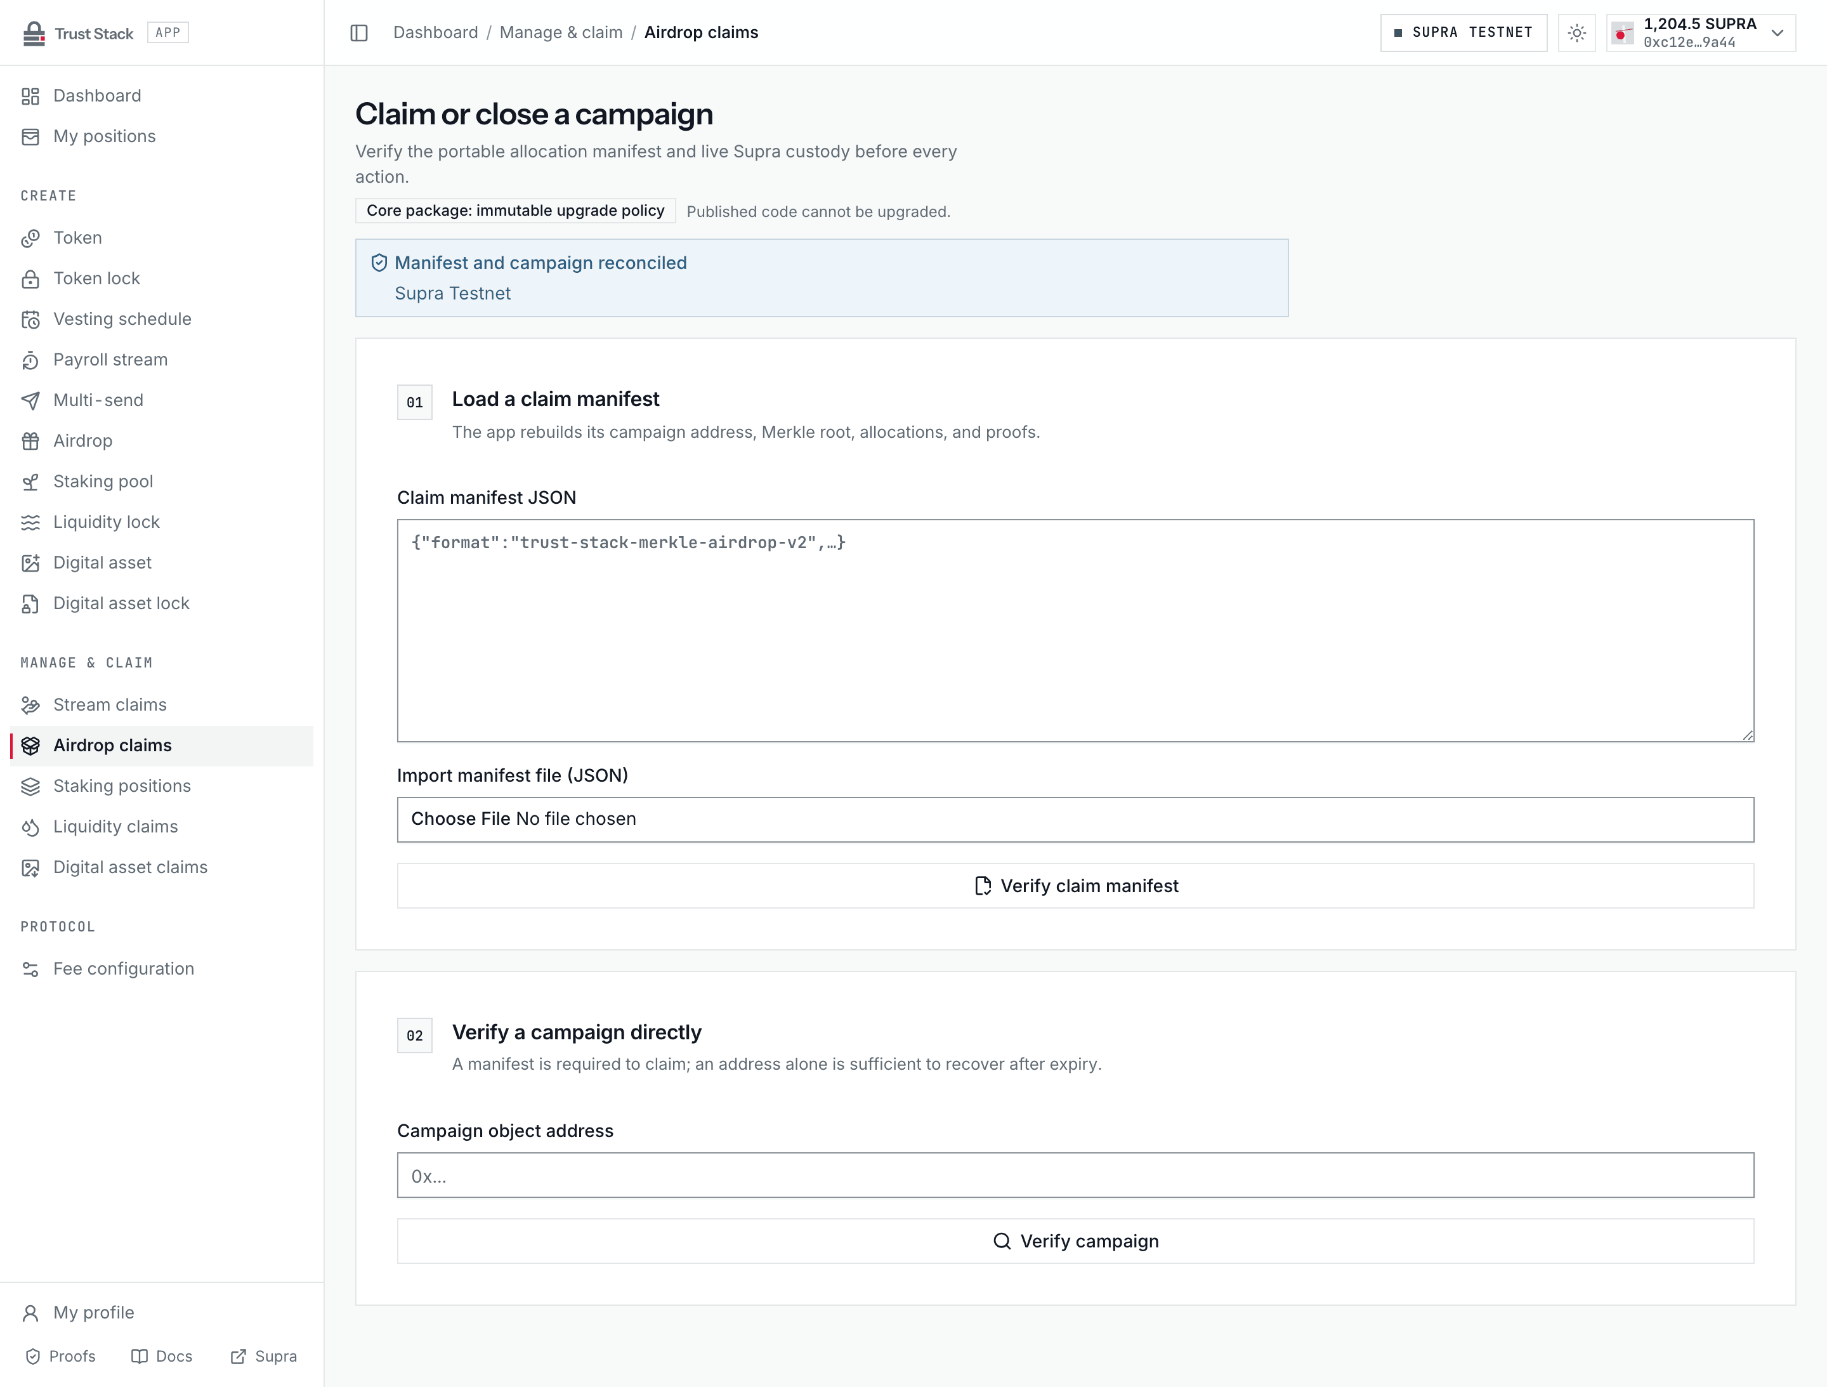Click the Stream claims hand icon
The width and height of the screenshot is (1827, 1387).
[x=30, y=705]
